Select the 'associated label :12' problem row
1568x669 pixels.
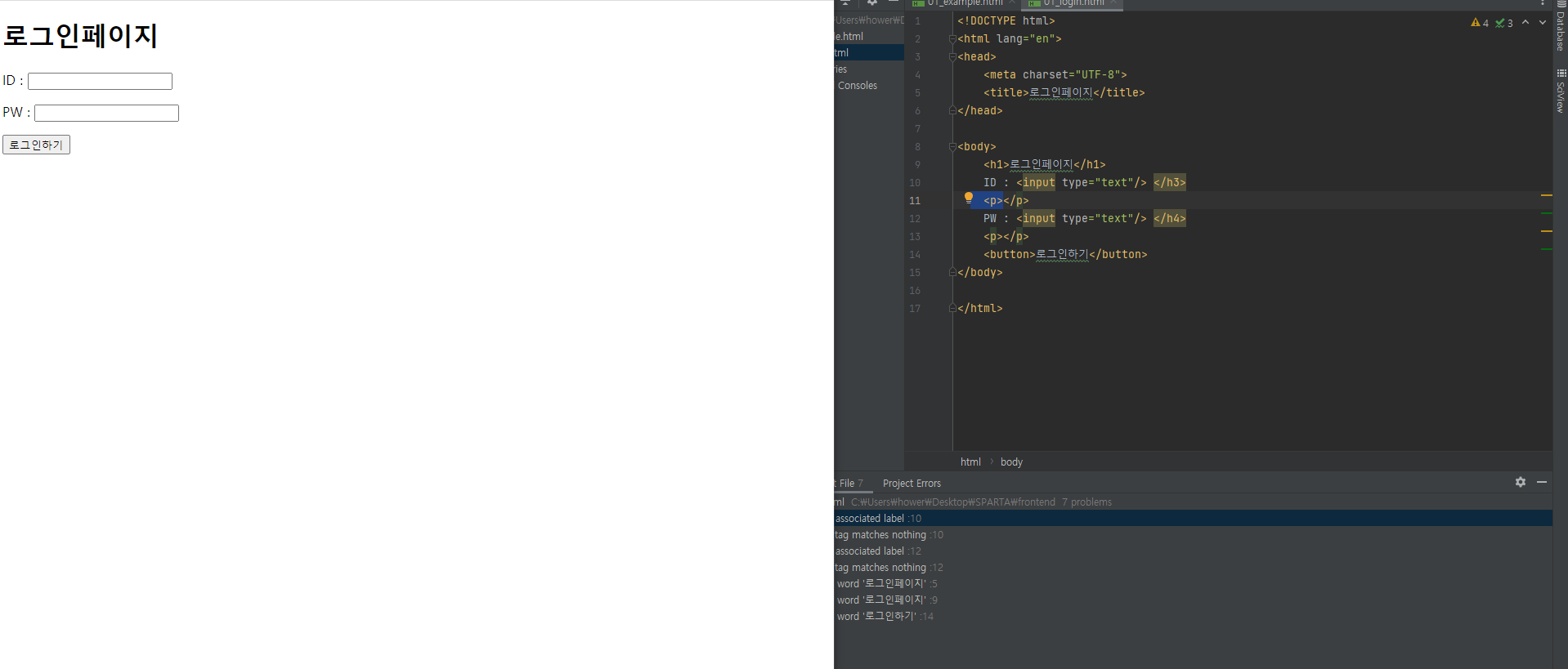click(x=1193, y=551)
